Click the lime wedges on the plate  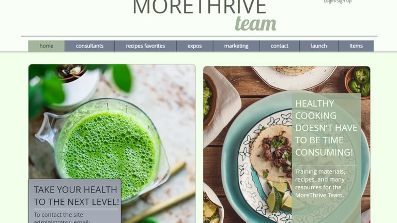[280, 196]
